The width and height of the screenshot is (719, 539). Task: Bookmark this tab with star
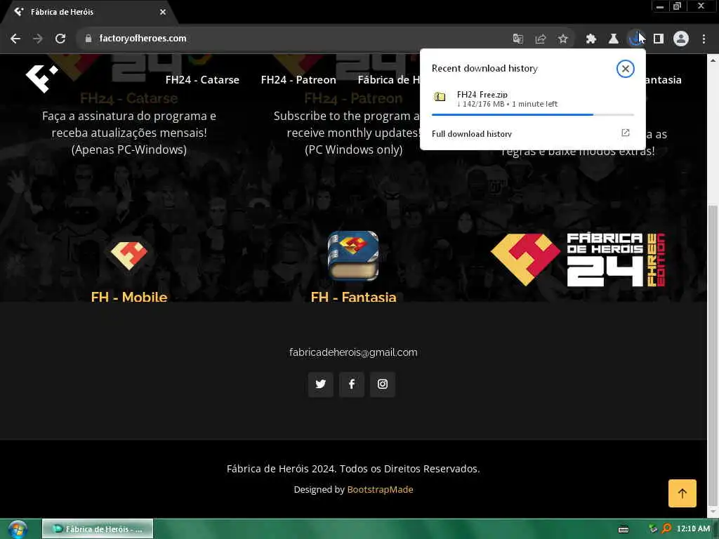tap(563, 39)
